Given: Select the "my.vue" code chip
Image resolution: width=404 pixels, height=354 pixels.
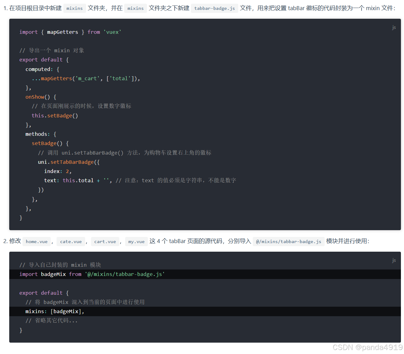Looking at the screenshot, I should pyautogui.click(x=136, y=242).
